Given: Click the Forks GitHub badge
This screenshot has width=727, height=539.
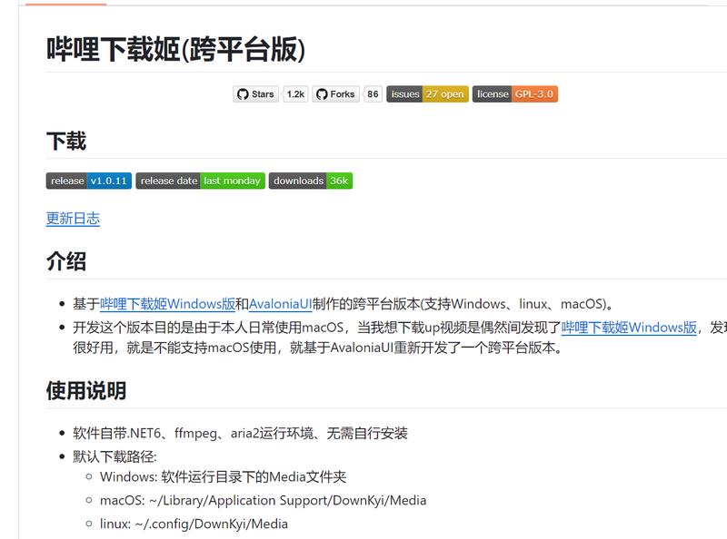Looking at the screenshot, I should click(x=335, y=94).
